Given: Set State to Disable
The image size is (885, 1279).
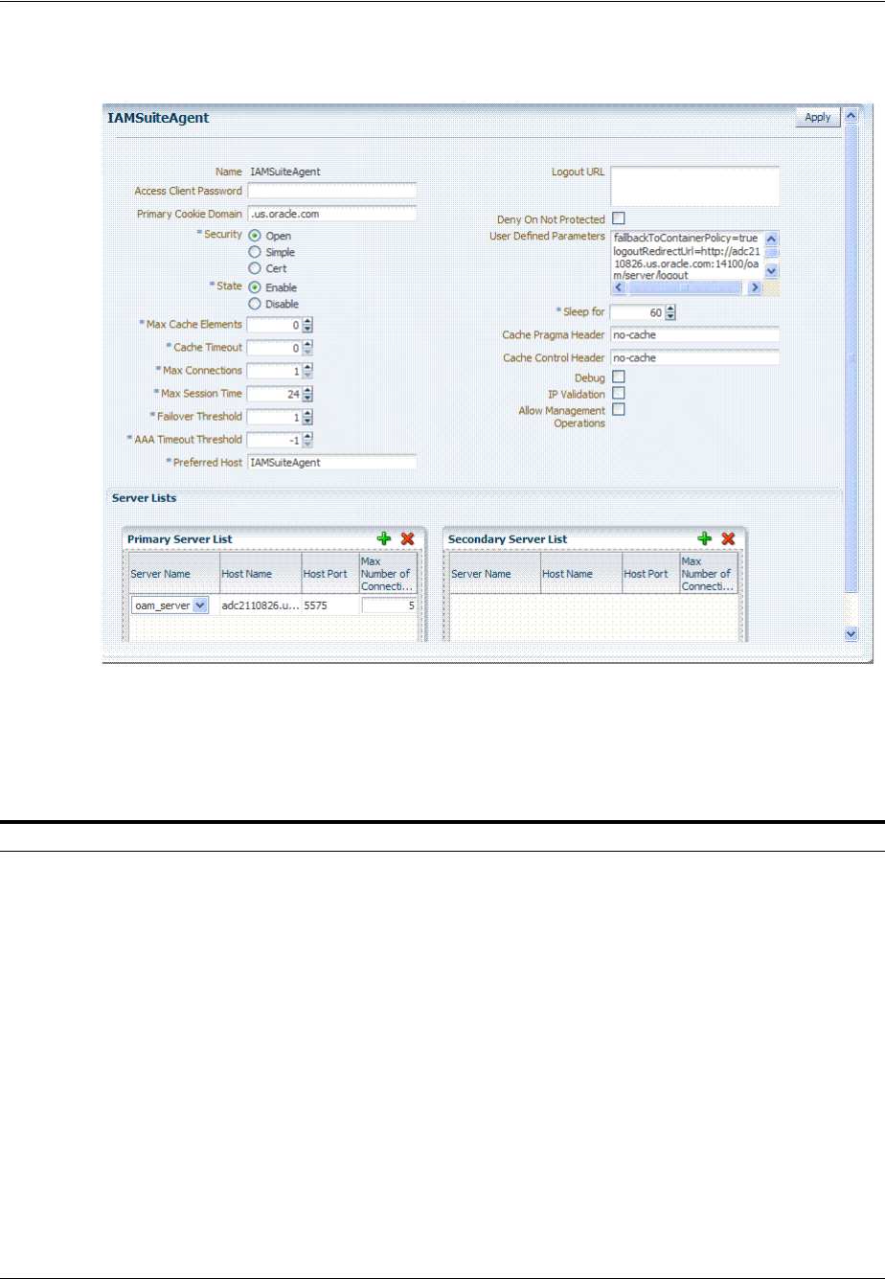Looking at the screenshot, I should (255, 304).
